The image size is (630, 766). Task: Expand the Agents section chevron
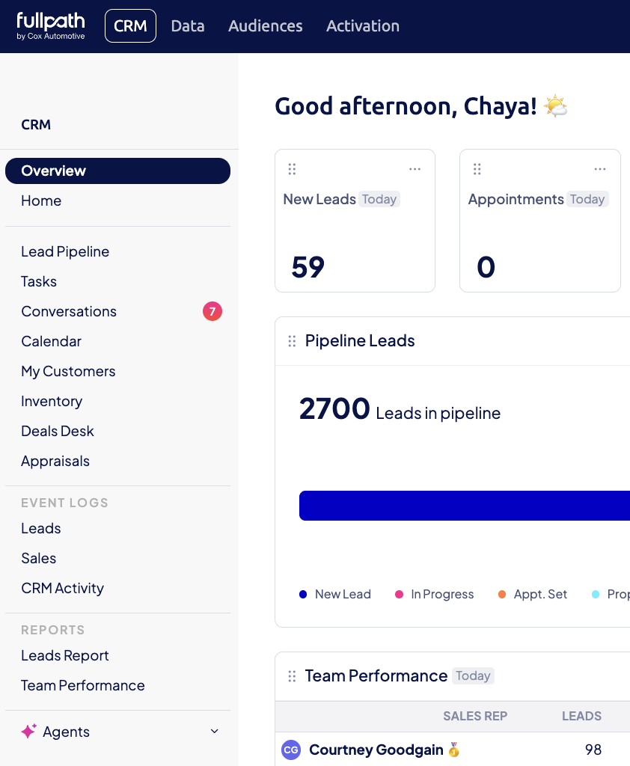click(x=214, y=732)
